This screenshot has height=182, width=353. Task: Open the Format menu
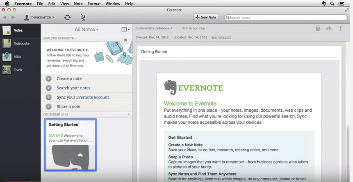pos(94,4)
